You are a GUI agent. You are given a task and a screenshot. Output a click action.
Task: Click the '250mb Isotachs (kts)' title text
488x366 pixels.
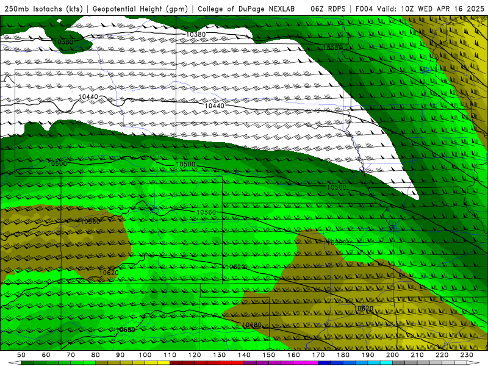click(x=44, y=9)
